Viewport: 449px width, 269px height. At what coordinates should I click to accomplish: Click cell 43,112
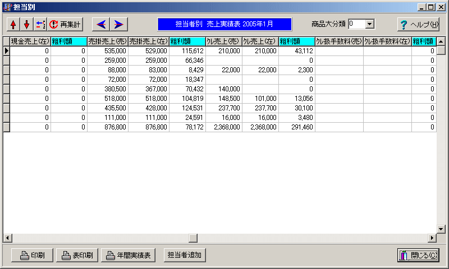[x=297, y=51]
